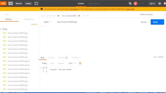Open the JSON format dropdown

coord(72,63)
